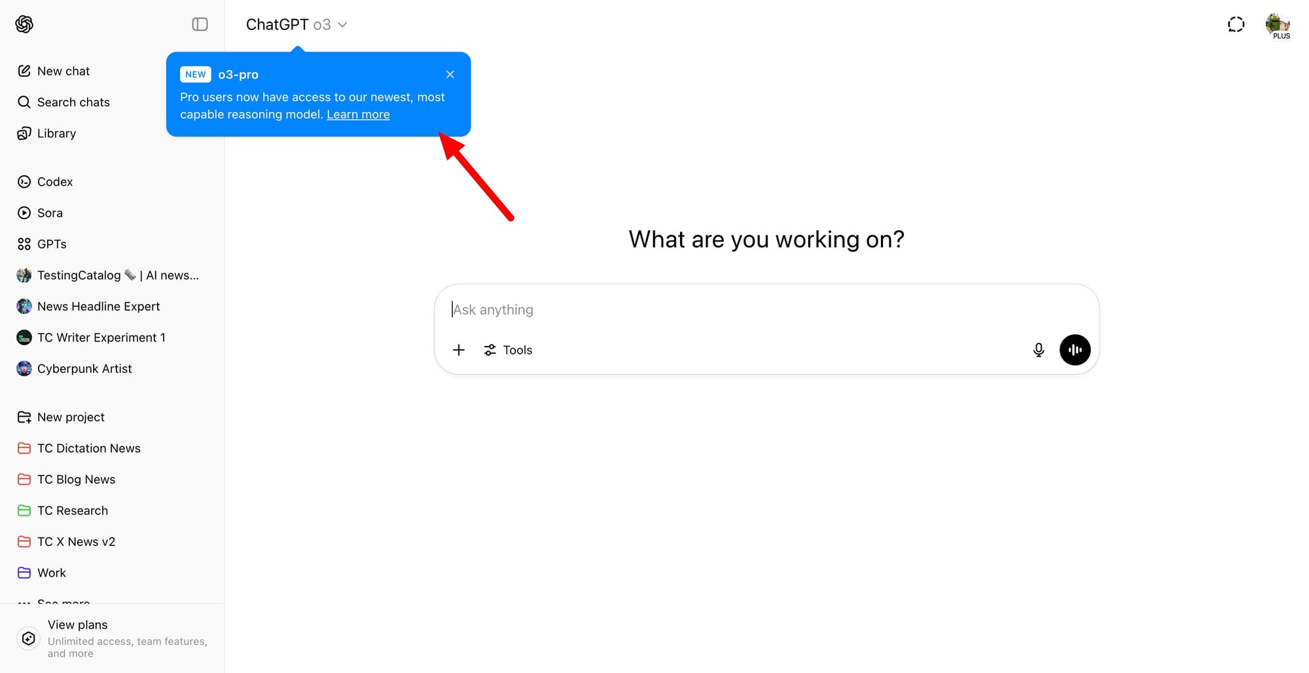Screen dimensions: 1309x673
Task: Click the TC Dictation News folder icon
Action: tap(24, 448)
